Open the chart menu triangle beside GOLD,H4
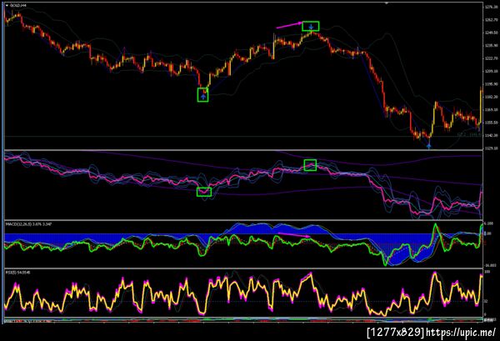Screen dimensions: 500x341 point(7,6)
